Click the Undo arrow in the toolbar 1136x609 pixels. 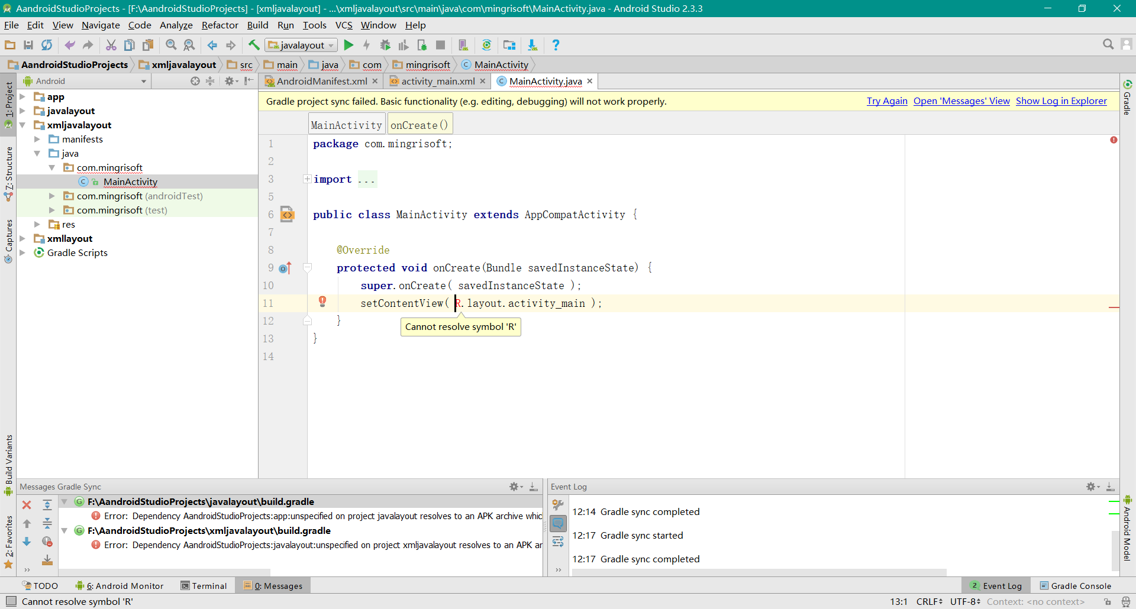point(70,45)
